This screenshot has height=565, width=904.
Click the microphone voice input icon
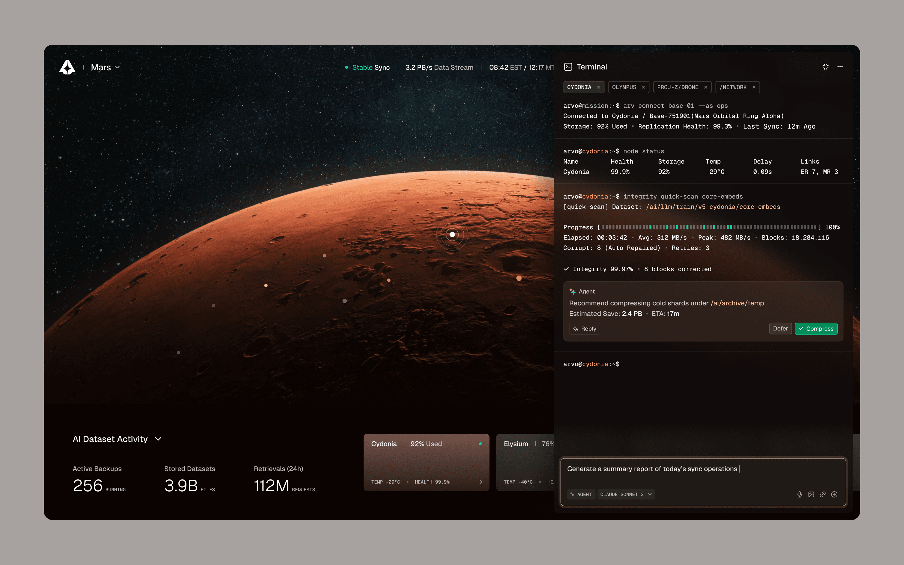799,494
